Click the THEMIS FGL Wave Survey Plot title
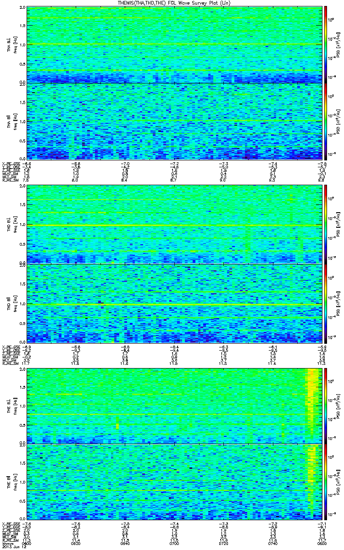344x550 pixels. [x=173, y=3]
